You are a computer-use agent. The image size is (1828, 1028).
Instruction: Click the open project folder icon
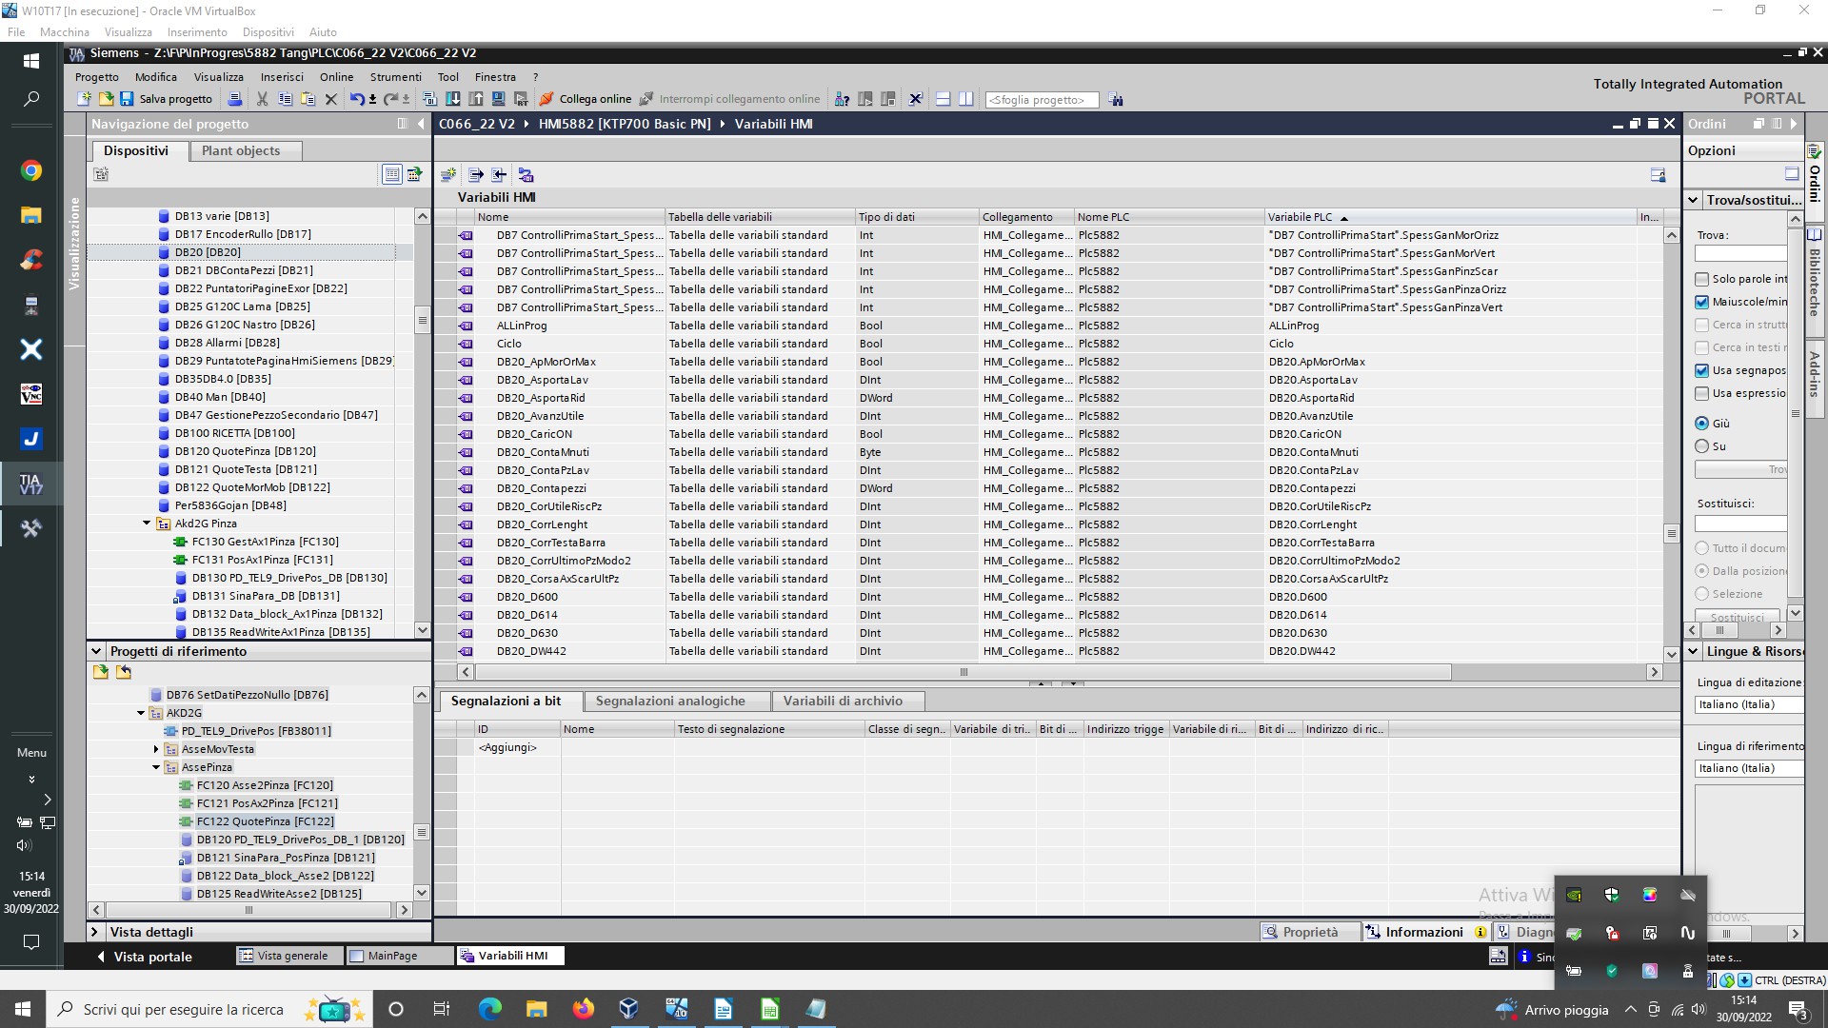(x=105, y=99)
